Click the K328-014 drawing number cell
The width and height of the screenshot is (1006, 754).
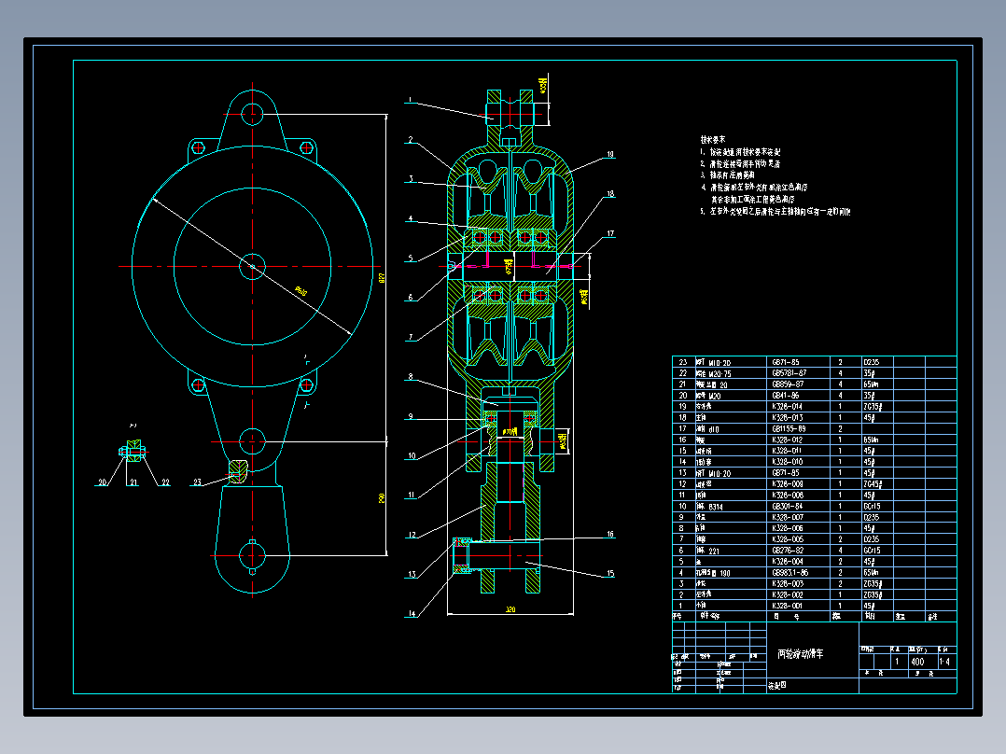coord(788,406)
